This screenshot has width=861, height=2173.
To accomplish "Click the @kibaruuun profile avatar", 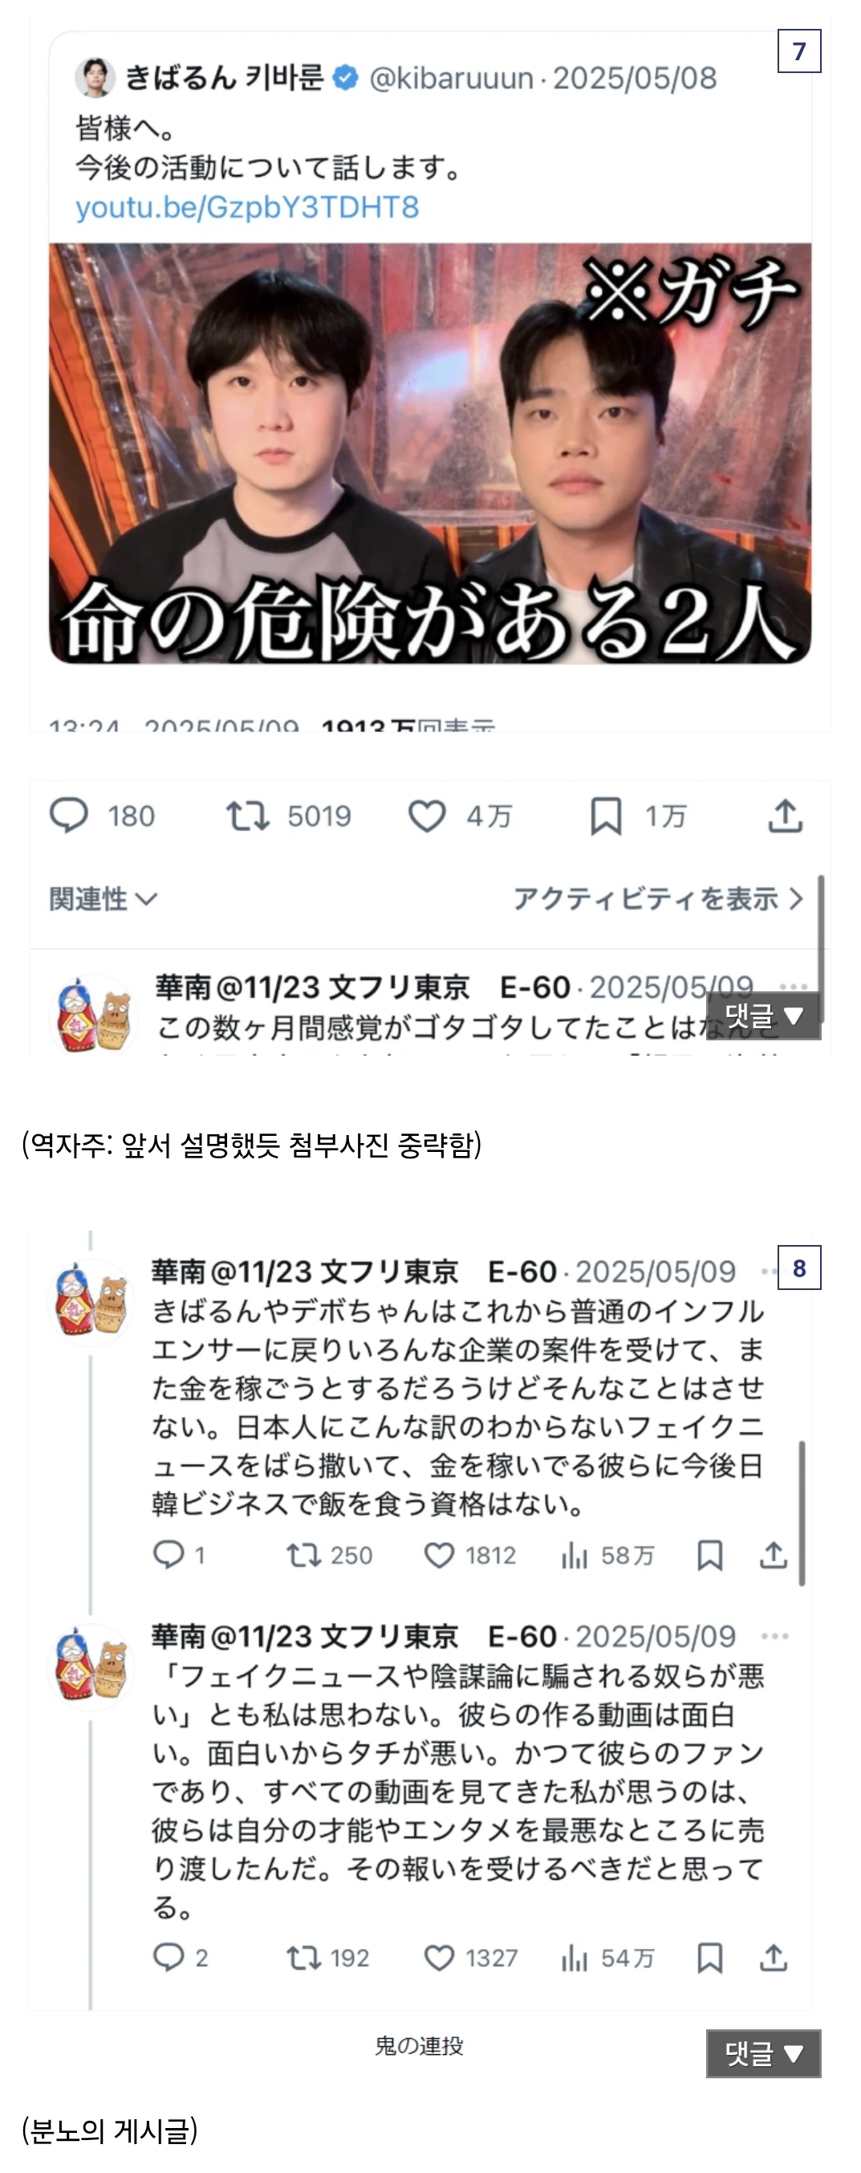I will pyautogui.click(x=95, y=78).
